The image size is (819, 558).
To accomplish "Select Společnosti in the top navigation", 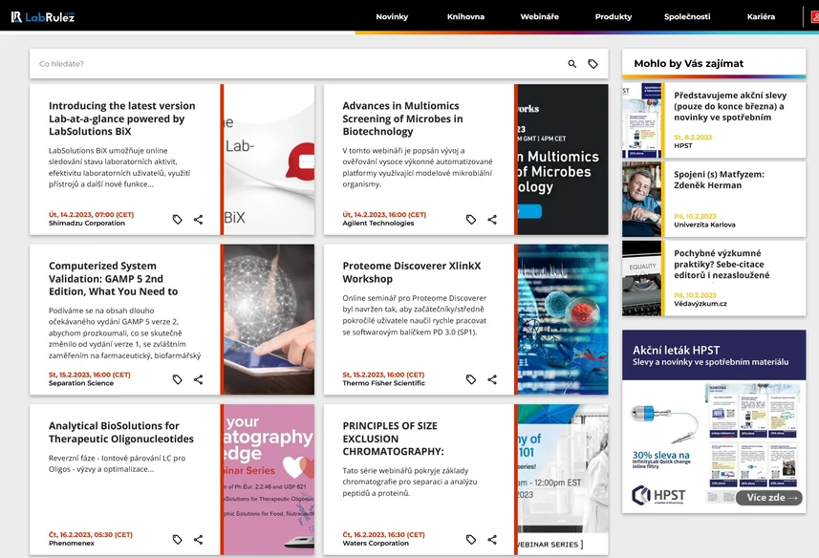I will click(x=687, y=16).
